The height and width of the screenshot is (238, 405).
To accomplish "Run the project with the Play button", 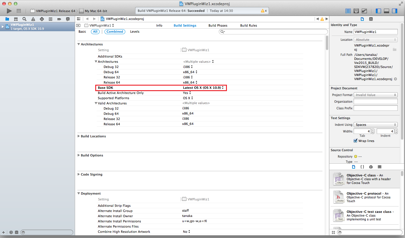I will click(9, 11).
